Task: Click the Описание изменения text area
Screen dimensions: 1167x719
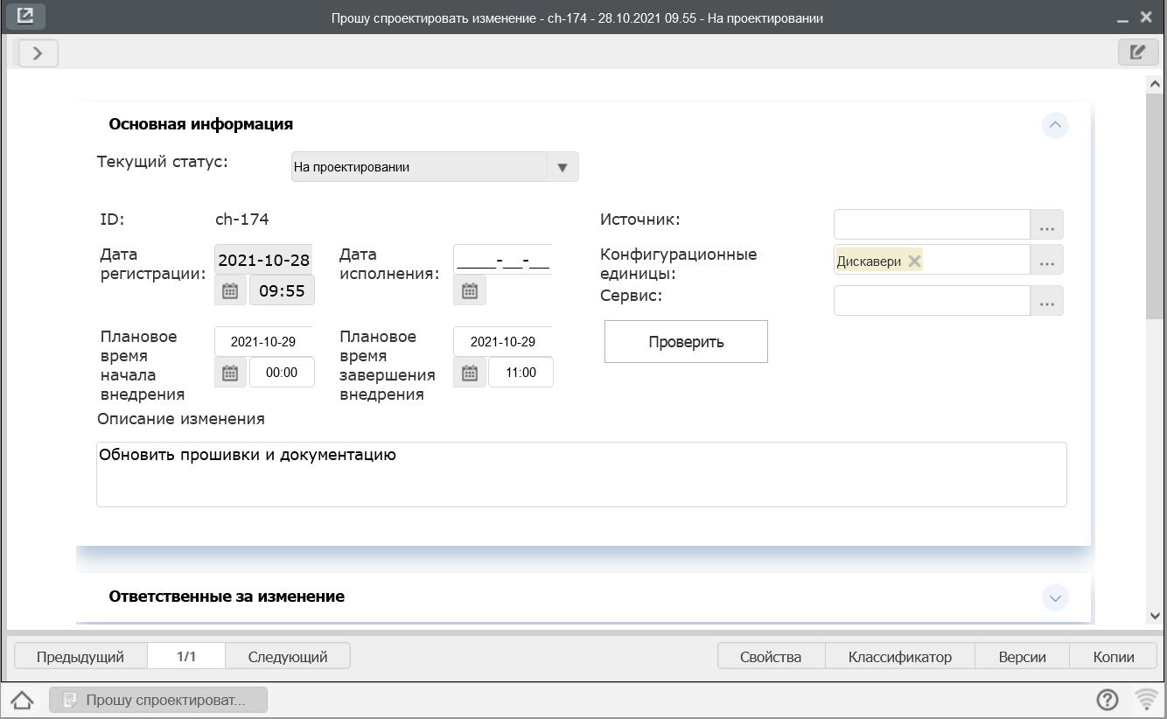Action: (582, 474)
